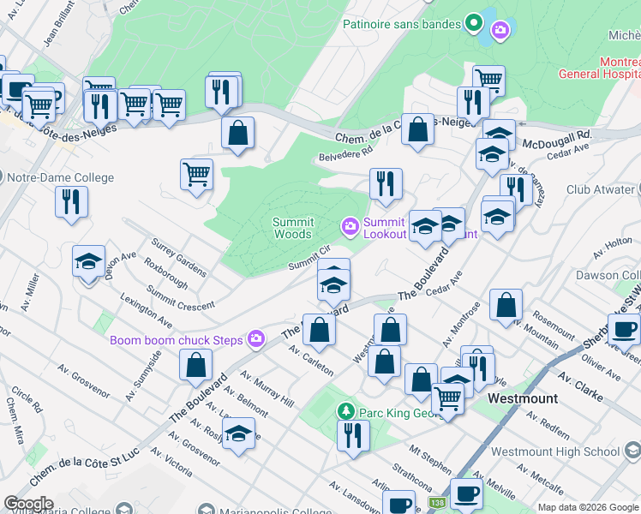Click the Parc King George label
641x514 pixels.
point(401,413)
